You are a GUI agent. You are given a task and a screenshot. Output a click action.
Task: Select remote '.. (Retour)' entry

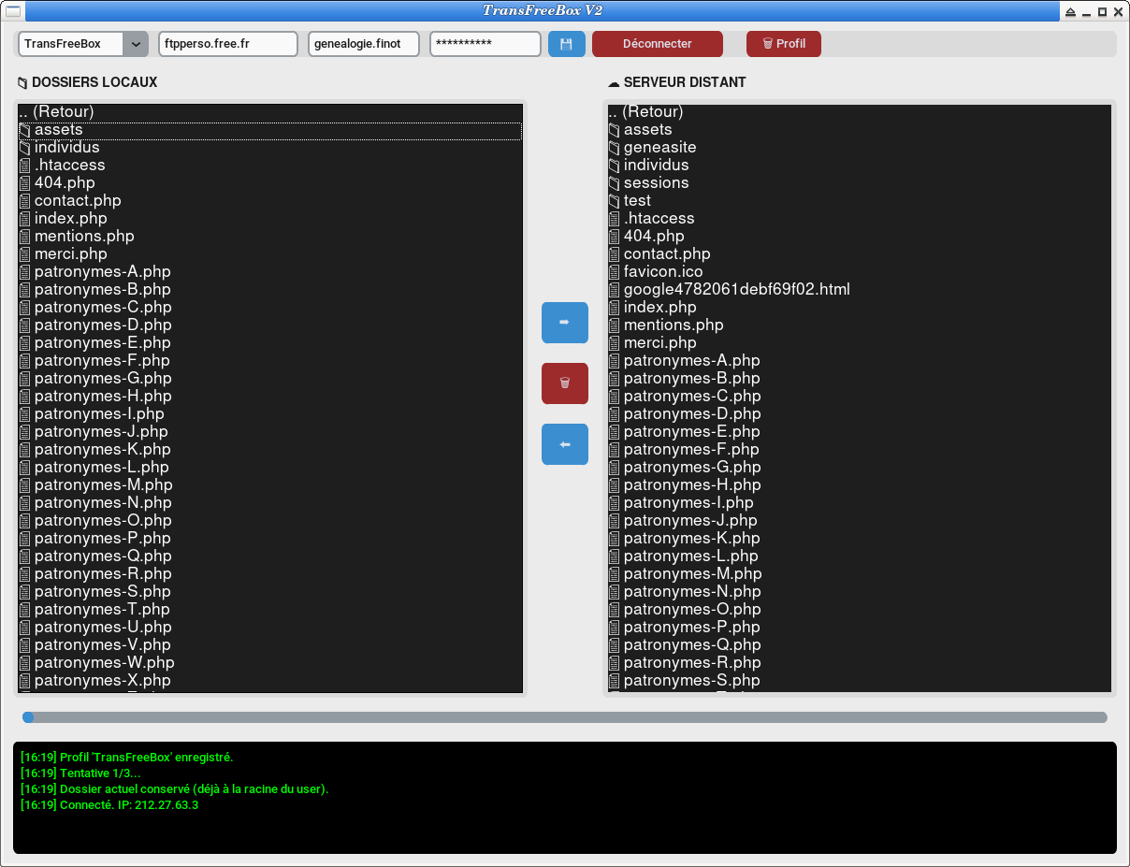(860, 112)
